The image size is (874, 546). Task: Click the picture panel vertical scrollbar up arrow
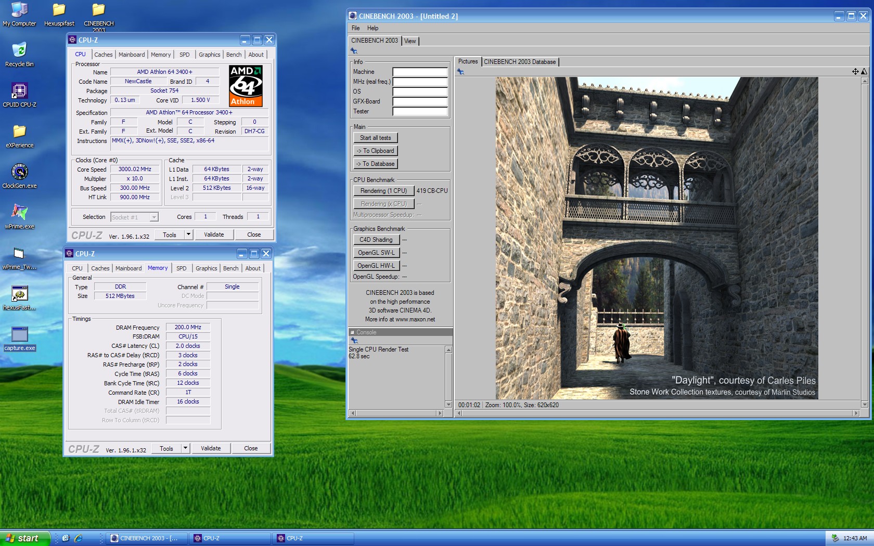(865, 81)
